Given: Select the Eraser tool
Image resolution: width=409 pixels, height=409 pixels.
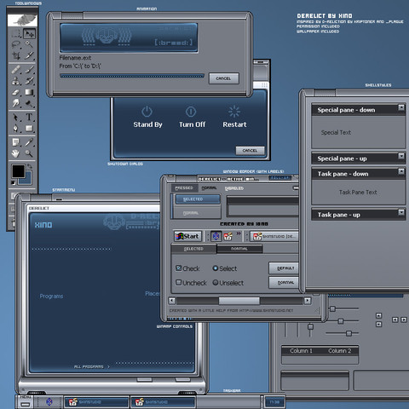Looking at the screenshot, I should (16, 92).
